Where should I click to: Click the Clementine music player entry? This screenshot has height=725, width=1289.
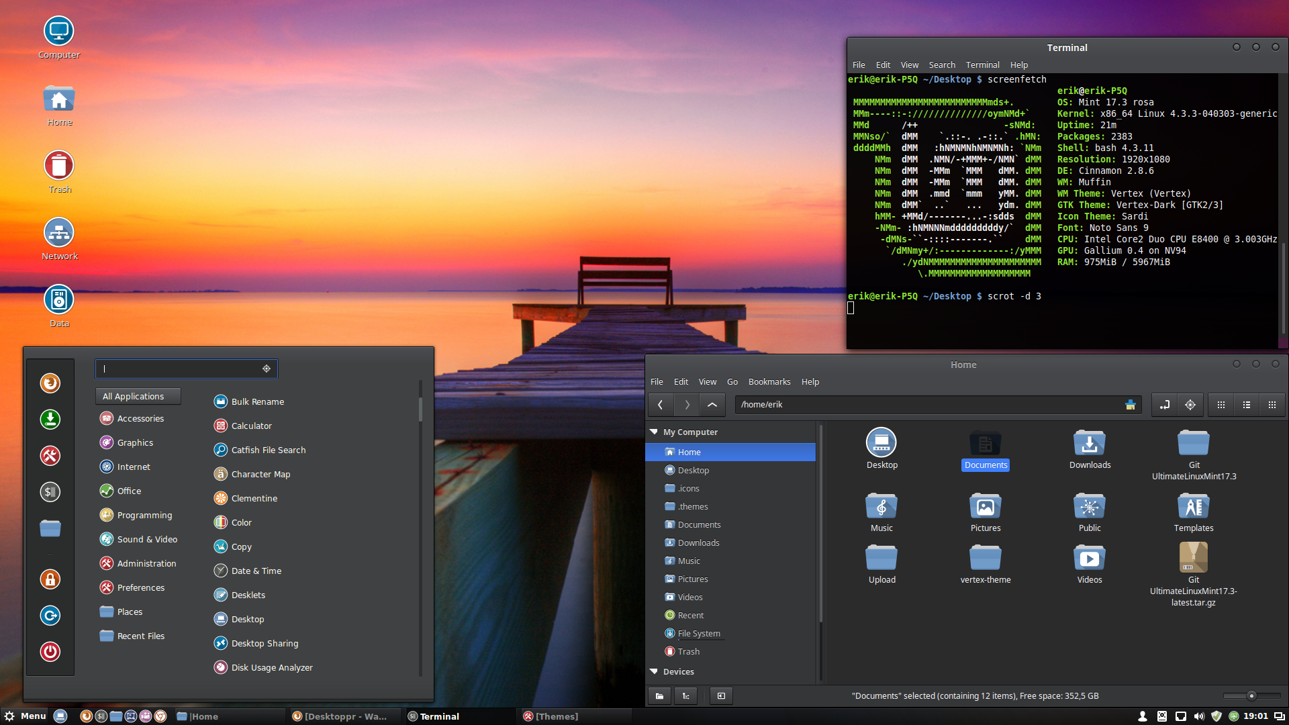[x=254, y=498]
